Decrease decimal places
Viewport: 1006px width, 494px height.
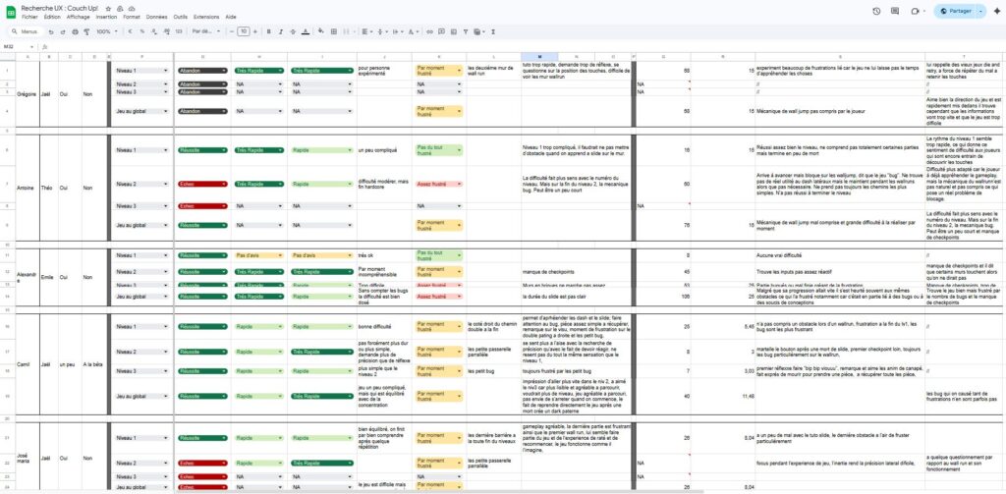point(154,31)
